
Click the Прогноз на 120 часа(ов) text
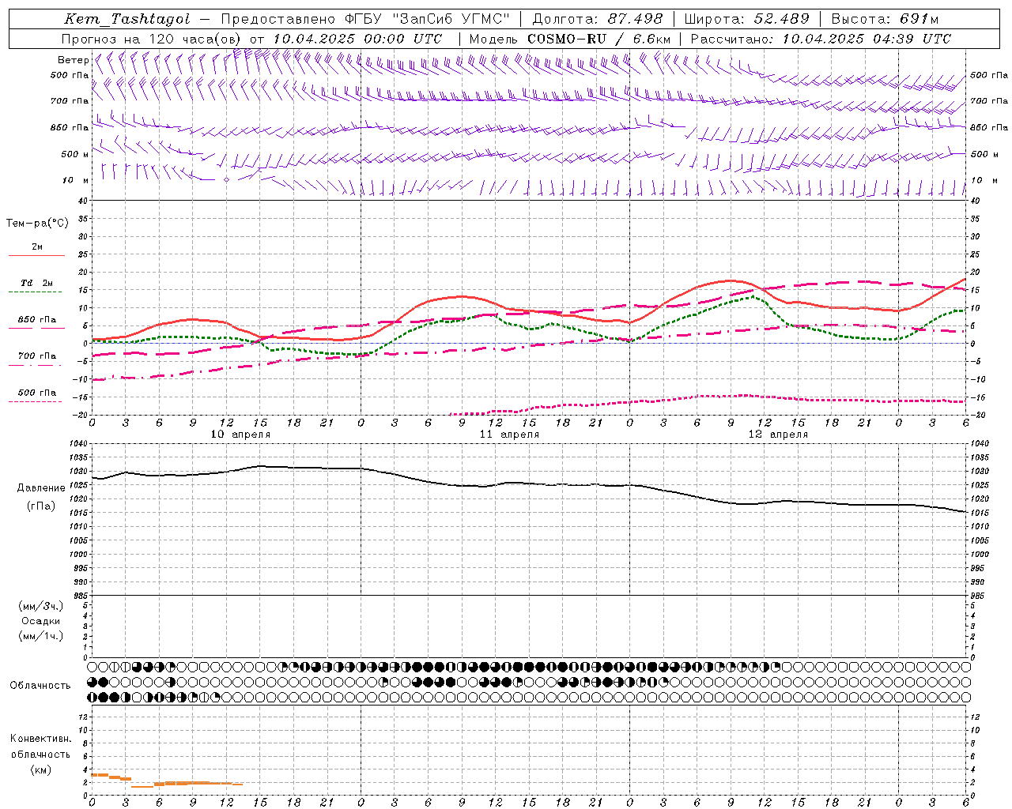pyautogui.click(x=152, y=39)
